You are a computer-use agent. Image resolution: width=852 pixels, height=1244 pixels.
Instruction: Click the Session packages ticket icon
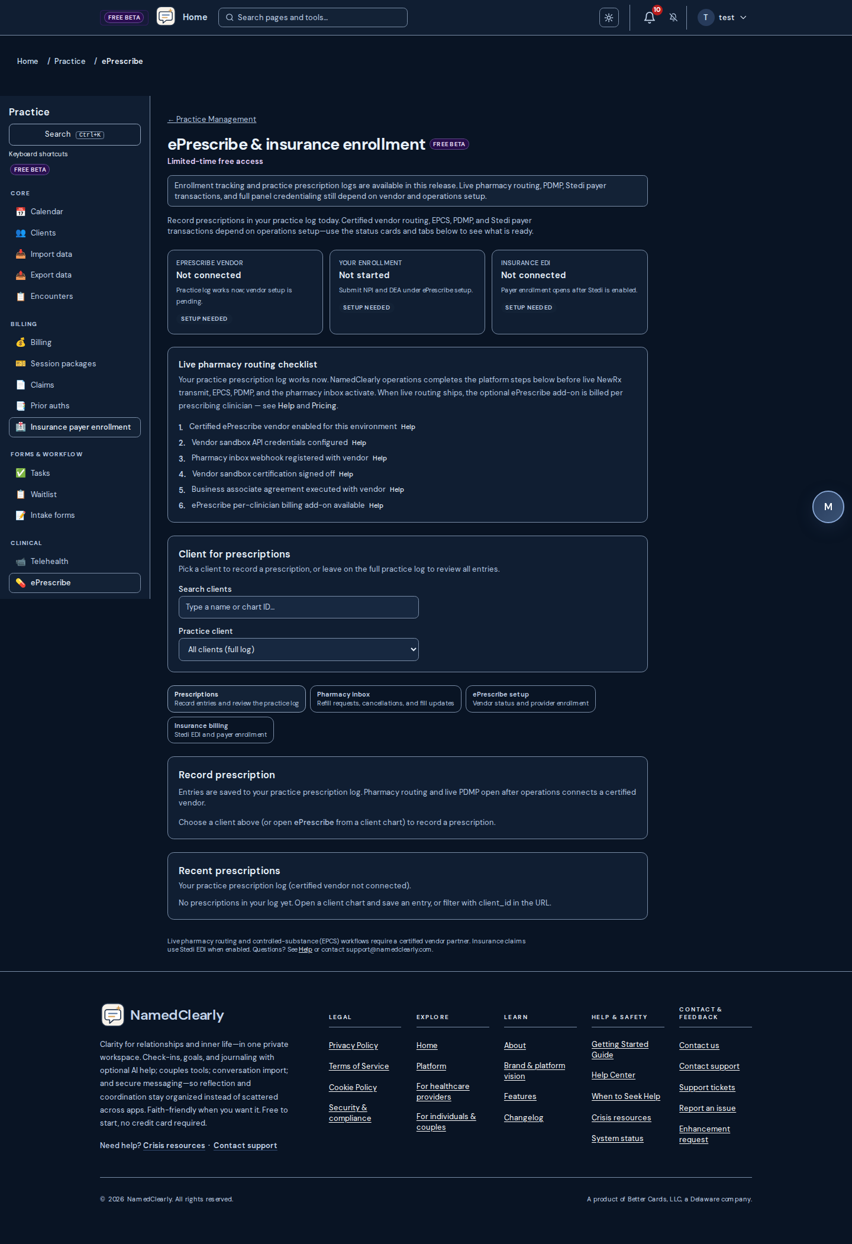pos(21,364)
